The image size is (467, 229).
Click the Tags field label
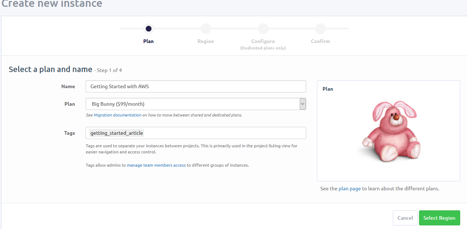[69, 133]
